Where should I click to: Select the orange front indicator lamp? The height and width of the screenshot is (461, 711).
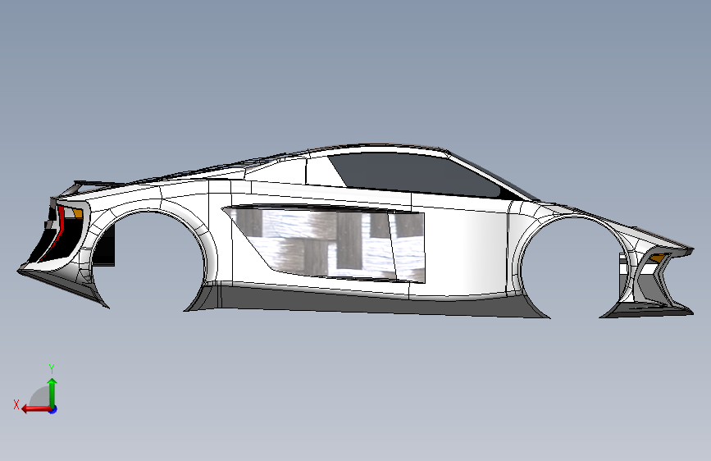(657, 258)
